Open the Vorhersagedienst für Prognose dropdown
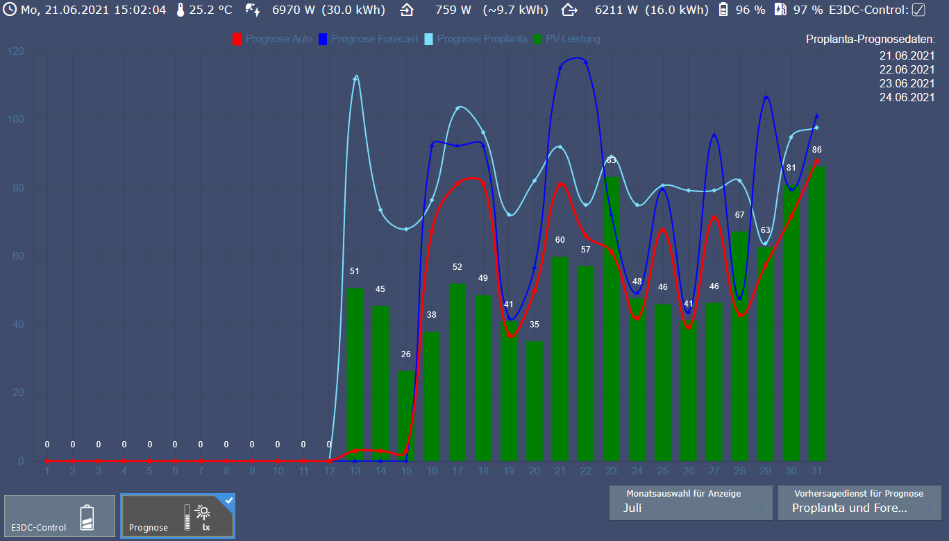Screen dimensions: 949x541 point(859,503)
